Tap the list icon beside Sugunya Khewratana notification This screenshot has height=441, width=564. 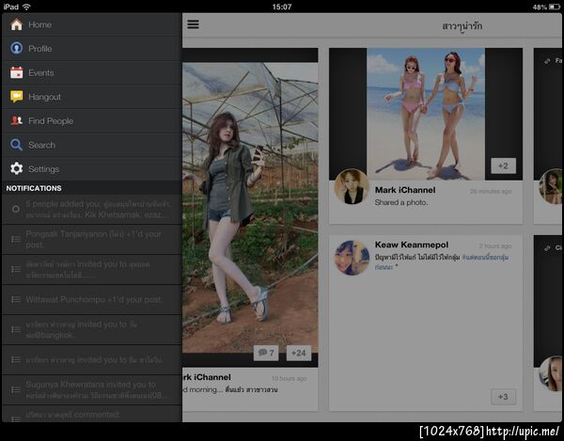pyautogui.click(x=15, y=389)
